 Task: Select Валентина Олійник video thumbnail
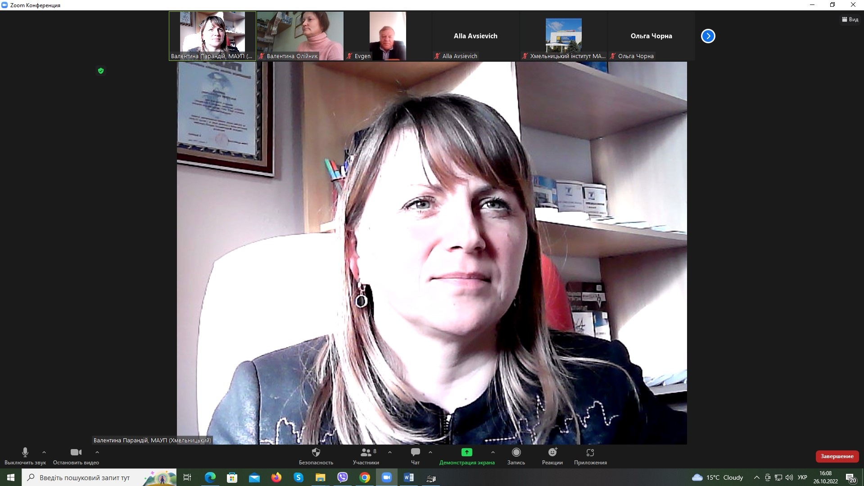coord(300,36)
